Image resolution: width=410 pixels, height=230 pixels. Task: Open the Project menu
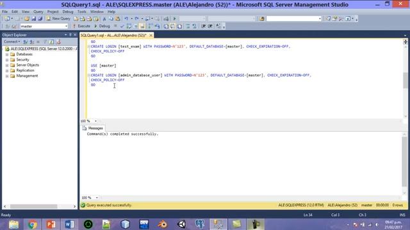(53, 11)
